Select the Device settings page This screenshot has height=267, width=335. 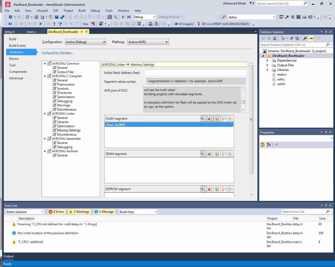click(14, 59)
